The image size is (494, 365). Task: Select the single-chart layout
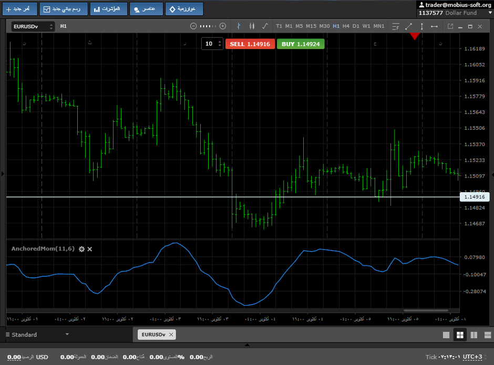pyautogui.click(x=446, y=335)
